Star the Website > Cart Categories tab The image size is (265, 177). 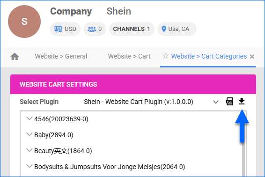pos(165,56)
